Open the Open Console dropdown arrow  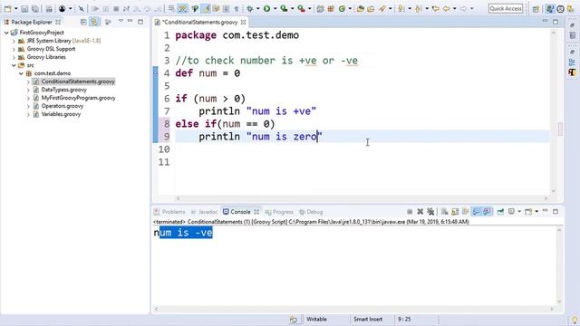536,211
